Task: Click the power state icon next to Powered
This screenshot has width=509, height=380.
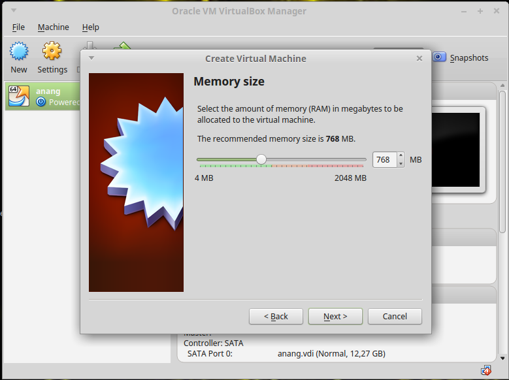Action: 41,102
